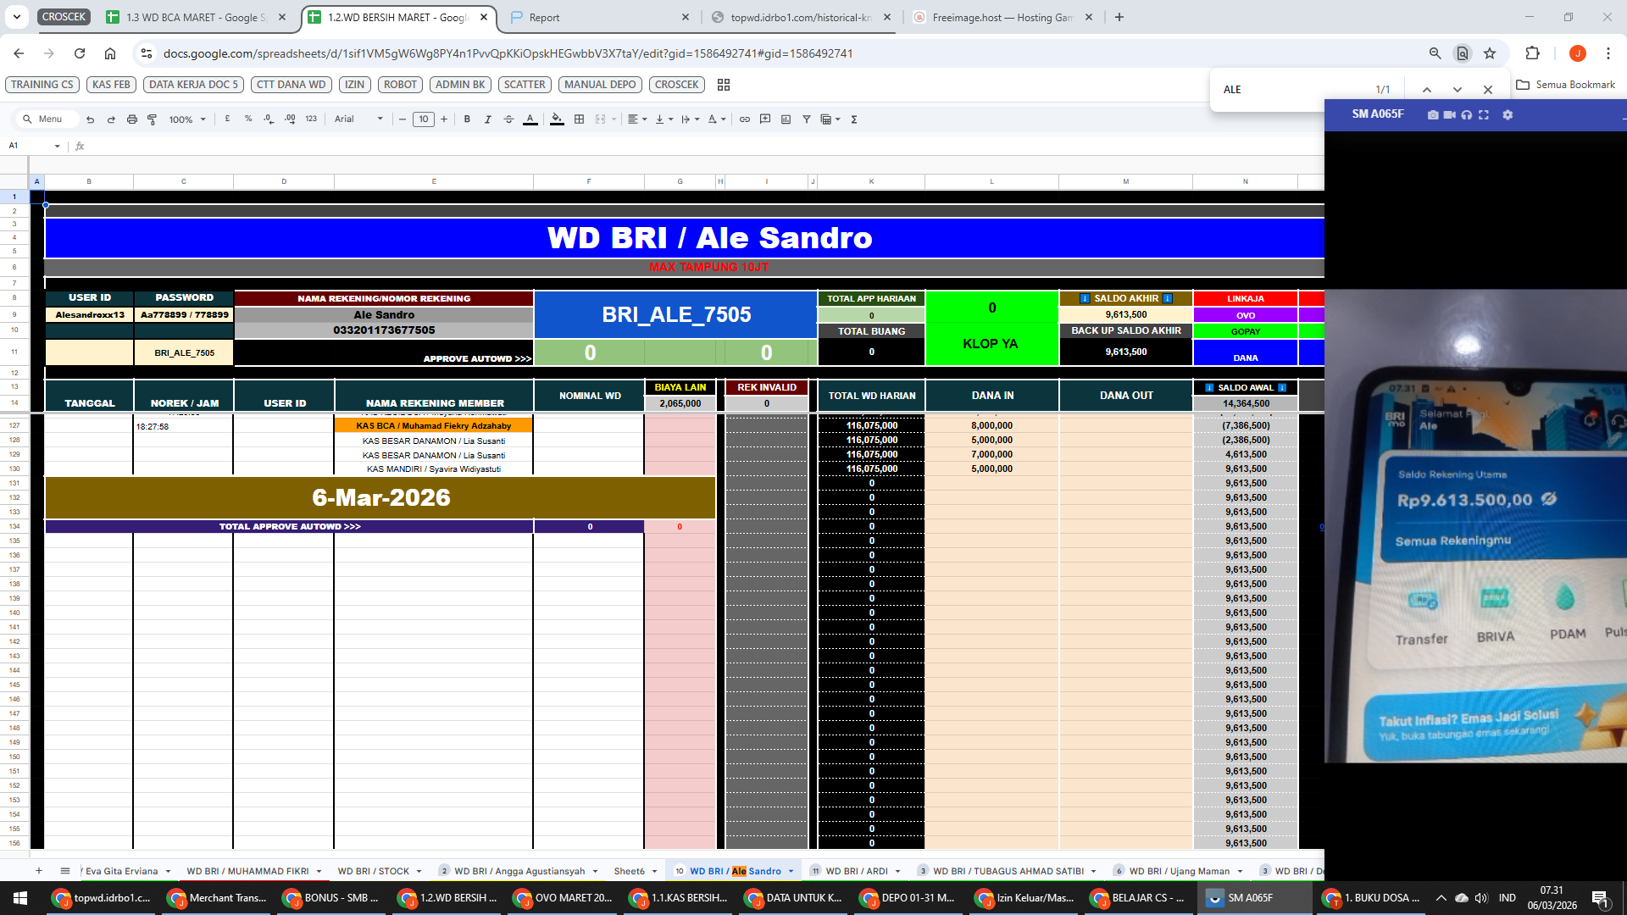
Task: Expand WD BRI / Ale Sandro sheet tab menu
Action: (791, 871)
